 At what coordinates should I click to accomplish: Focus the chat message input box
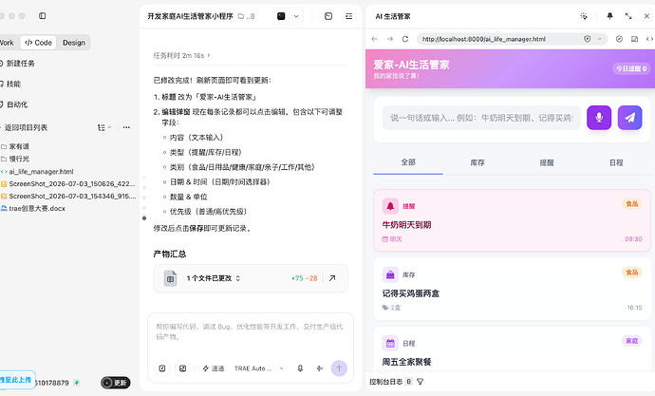[x=250, y=331]
